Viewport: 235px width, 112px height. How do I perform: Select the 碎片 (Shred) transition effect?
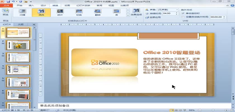click(x=60, y=13)
